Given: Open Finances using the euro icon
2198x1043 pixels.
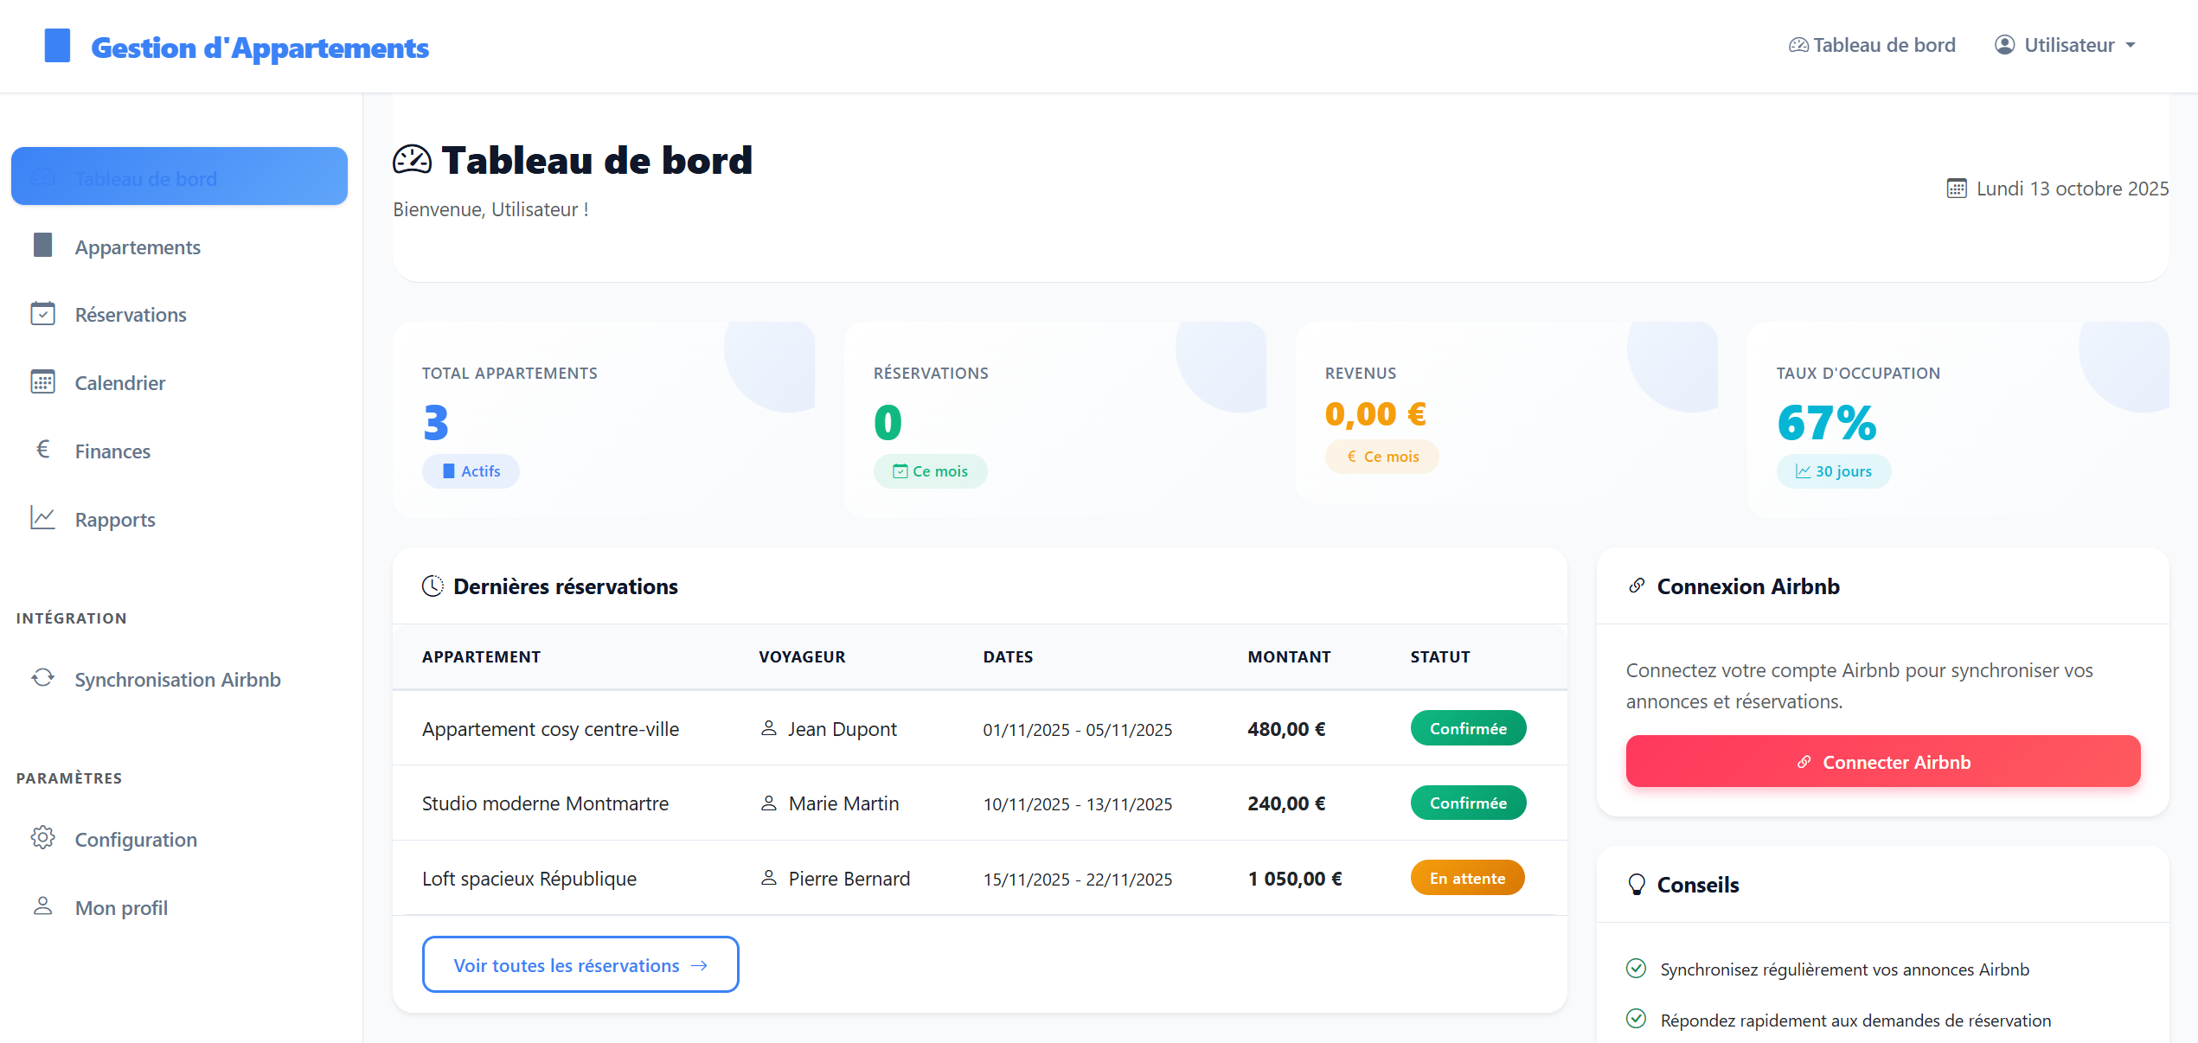Looking at the screenshot, I should (x=42, y=451).
